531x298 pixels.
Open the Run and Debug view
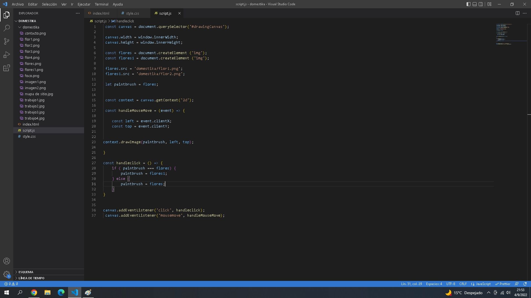(x=7, y=55)
